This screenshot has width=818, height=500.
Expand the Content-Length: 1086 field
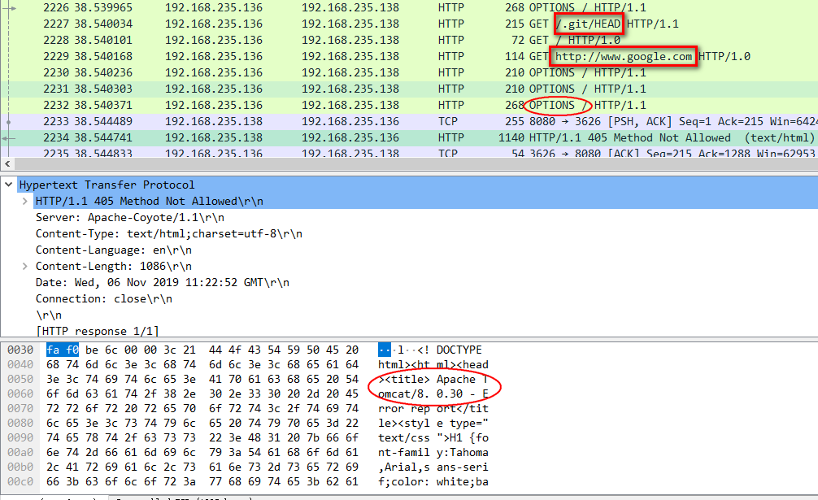[x=26, y=266]
